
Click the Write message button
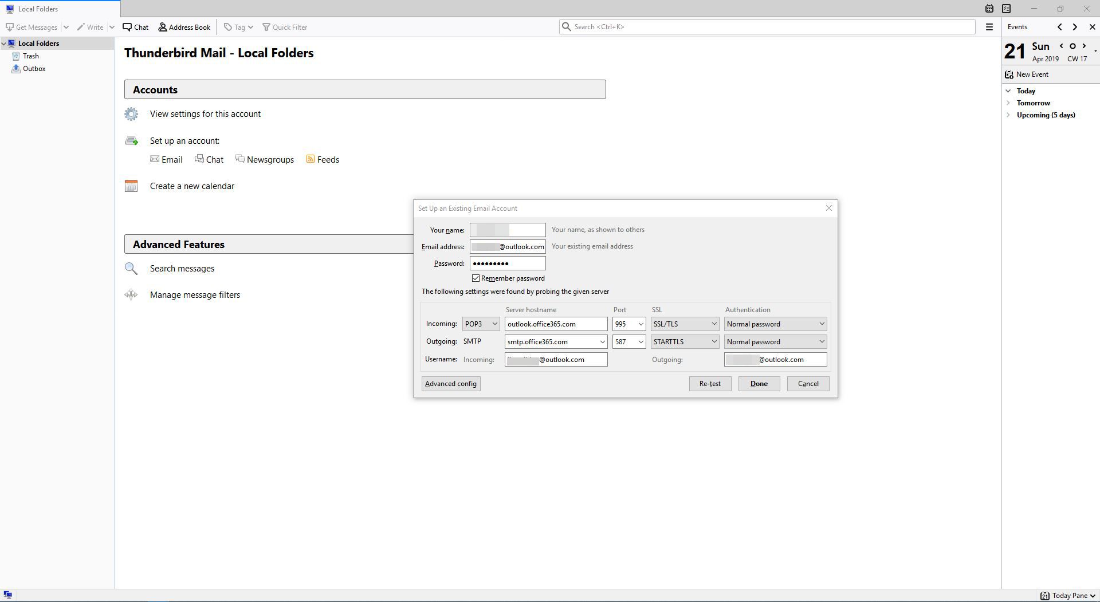pos(91,27)
